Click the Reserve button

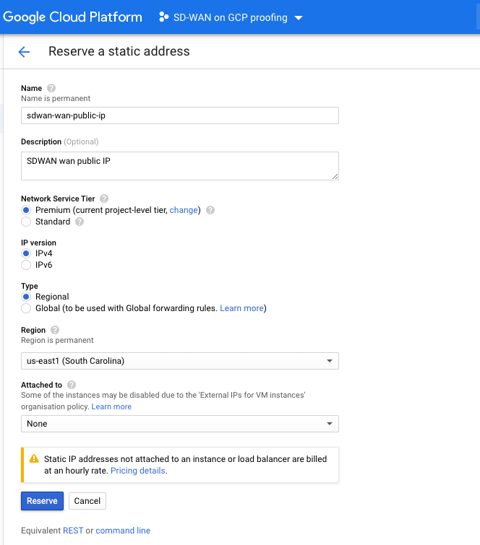42,501
